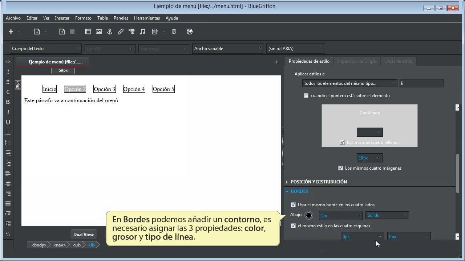This screenshot has width=465, height=261.
Task: Uncheck 'Los mismos cuatro rellenos'
Action: (342, 142)
